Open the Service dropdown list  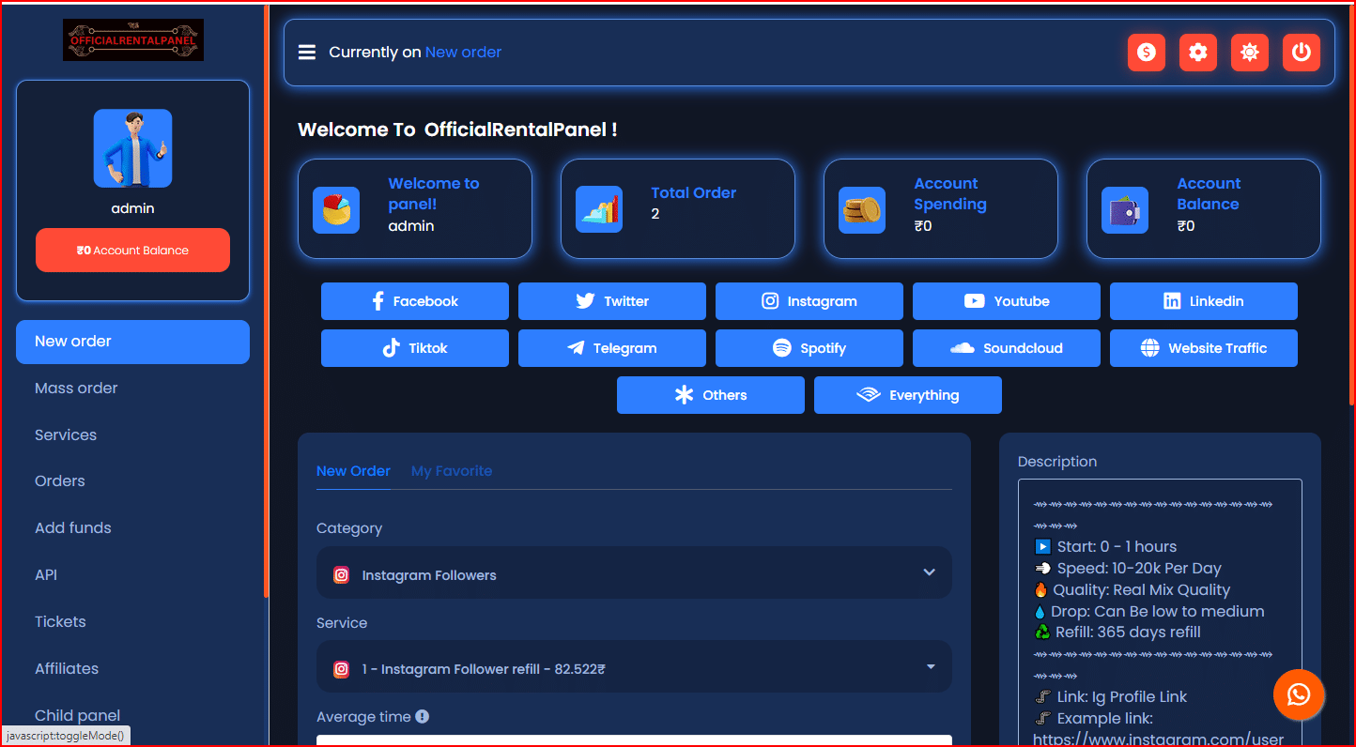[634, 666]
